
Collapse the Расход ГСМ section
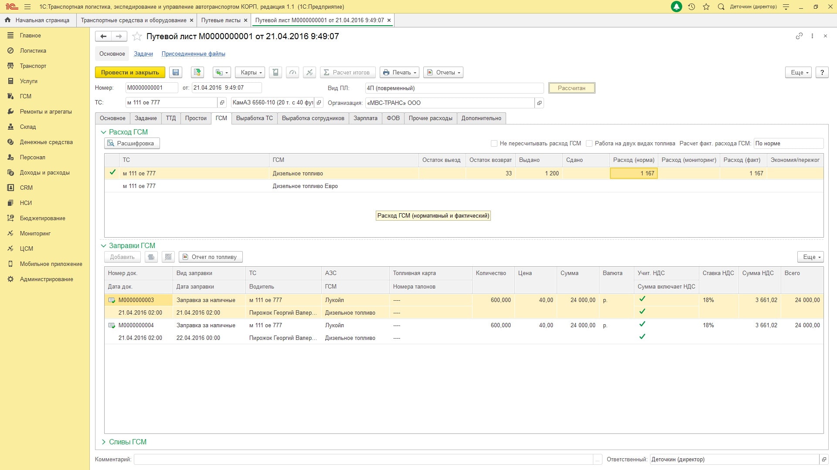pyautogui.click(x=104, y=132)
